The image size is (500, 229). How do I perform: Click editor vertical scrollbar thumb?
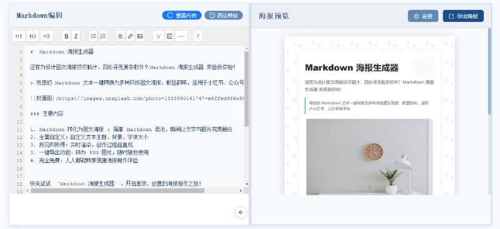pos(246,89)
